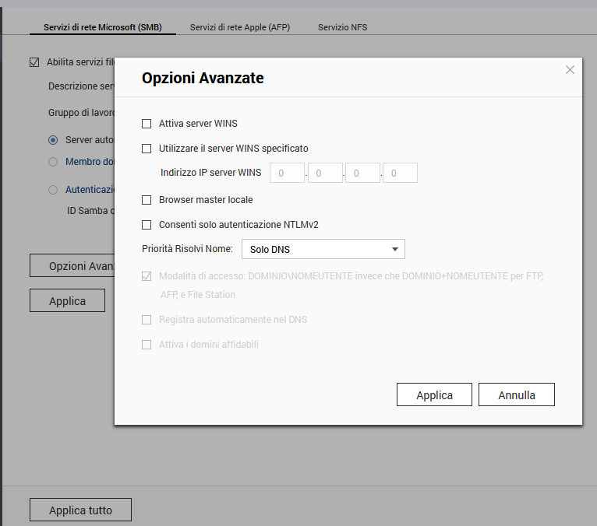Viewport: 597px width, 526px height.
Task: Go to the Servizio NFS tab
Action: coord(342,27)
